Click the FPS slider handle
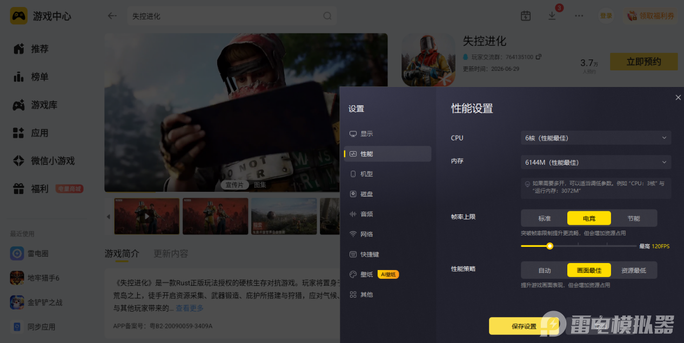The height and width of the screenshot is (343, 684). tap(549, 246)
